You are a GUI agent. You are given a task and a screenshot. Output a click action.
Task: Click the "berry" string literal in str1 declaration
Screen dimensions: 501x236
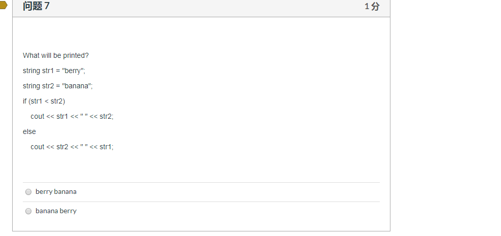pos(73,71)
